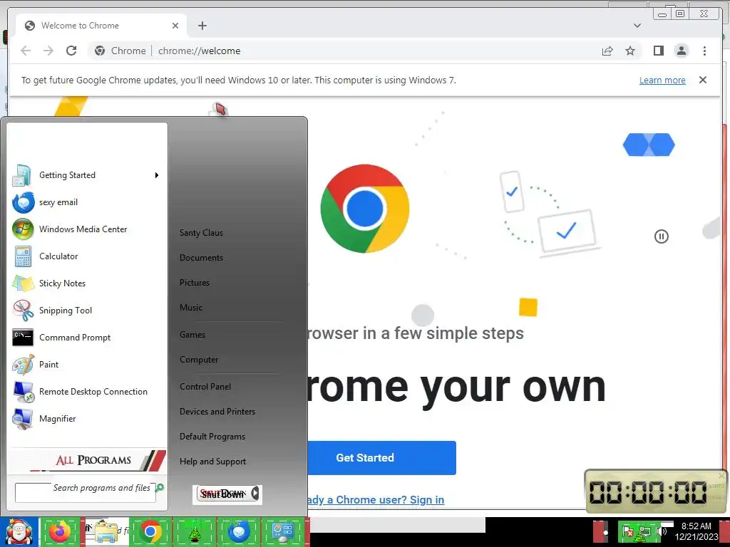
Task: Open Sticky Notes
Action: click(86, 283)
